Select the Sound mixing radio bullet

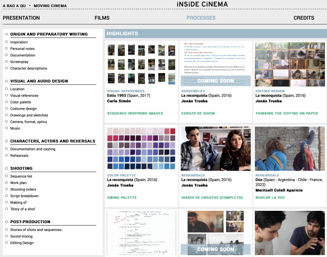point(6,236)
